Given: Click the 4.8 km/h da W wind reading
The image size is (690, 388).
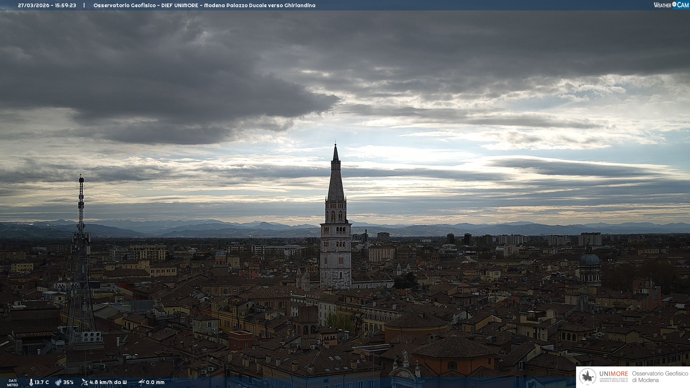Looking at the screenshot, I should 108,382.
